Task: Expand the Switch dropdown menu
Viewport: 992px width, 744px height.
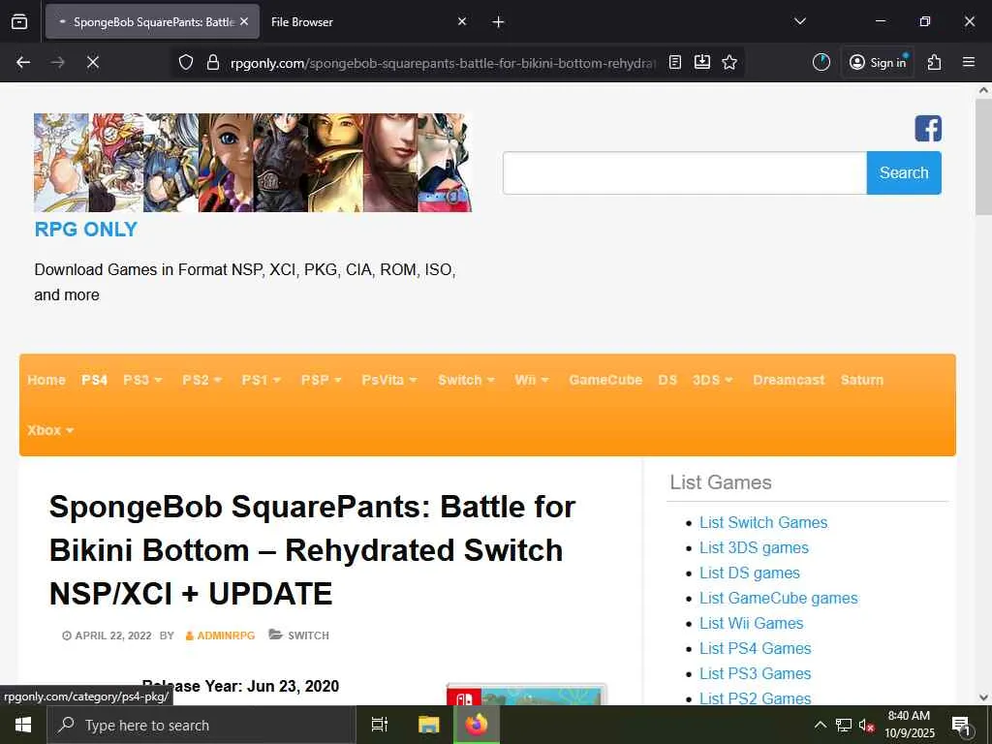Action: (466, 380)
